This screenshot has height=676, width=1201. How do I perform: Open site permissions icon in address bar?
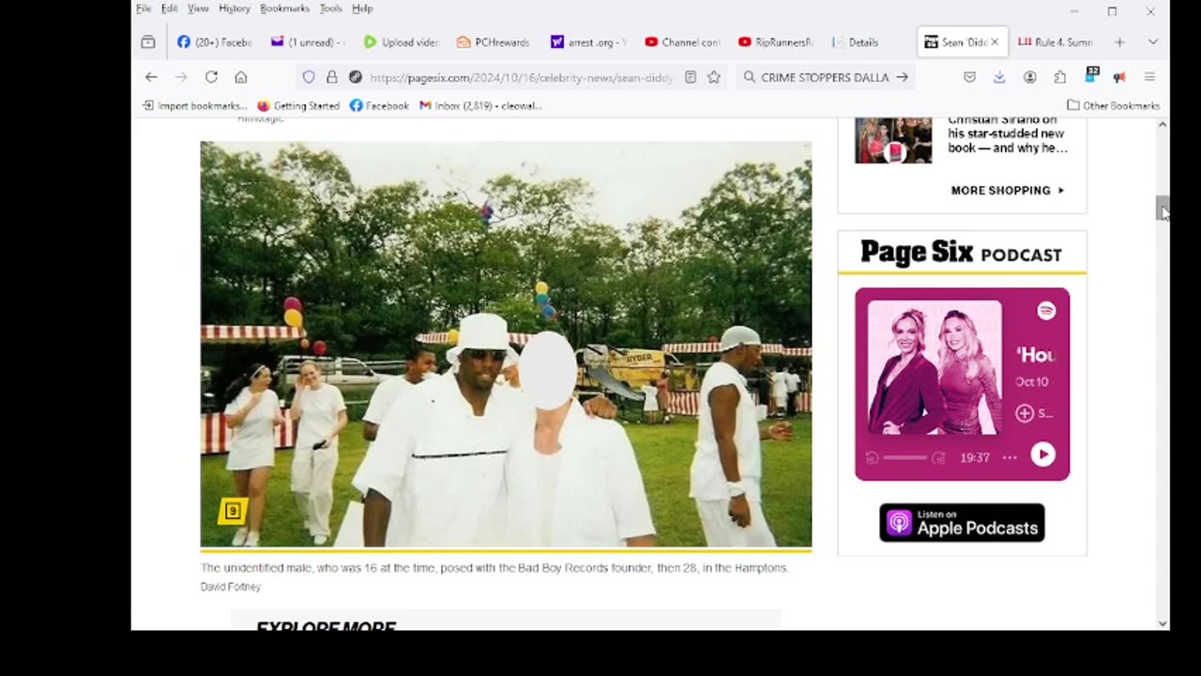[355, 77]
